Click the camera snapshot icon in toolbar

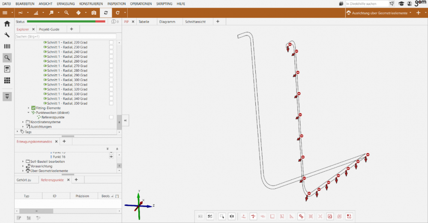pyautogui.click(x=93, y=13)
